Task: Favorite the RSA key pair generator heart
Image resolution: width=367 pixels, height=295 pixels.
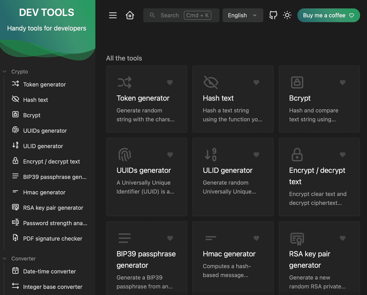Action: 343,238
